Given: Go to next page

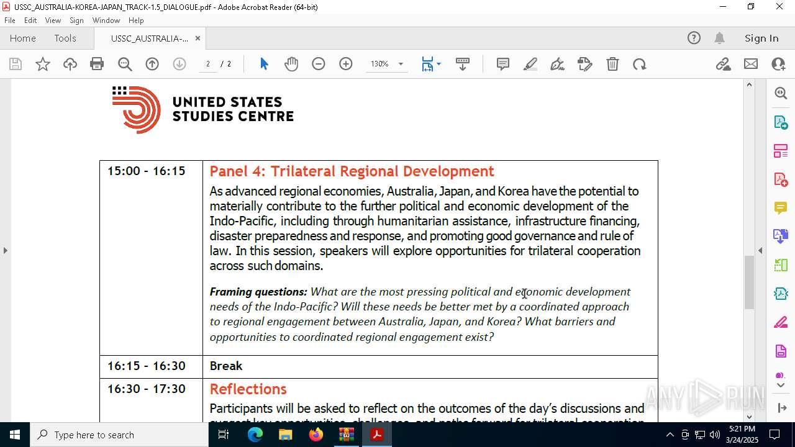Looking at the screenshot, I should [179, 64].
